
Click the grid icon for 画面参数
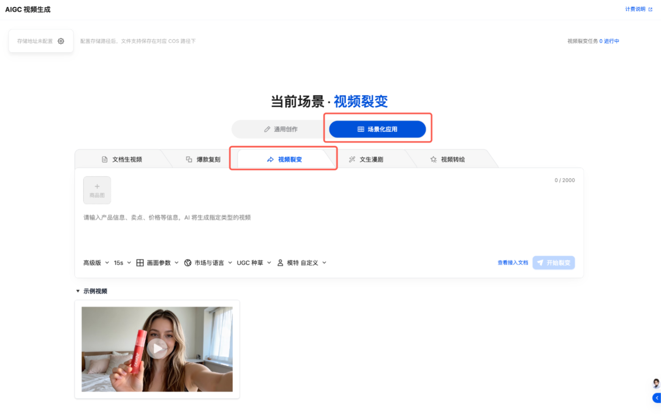(x=140, y=263)
